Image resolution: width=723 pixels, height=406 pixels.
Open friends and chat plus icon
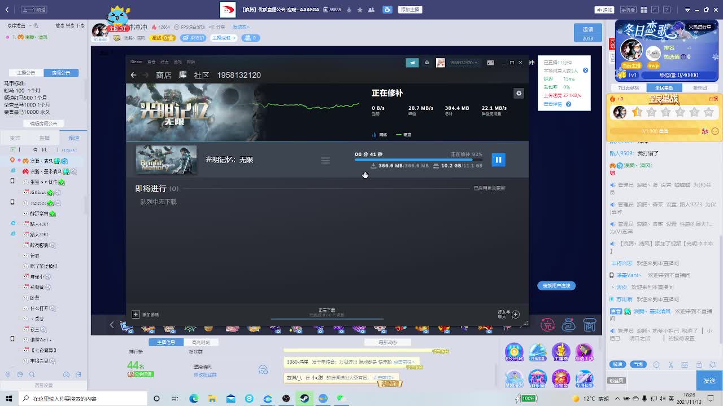(x=515, y=314)
